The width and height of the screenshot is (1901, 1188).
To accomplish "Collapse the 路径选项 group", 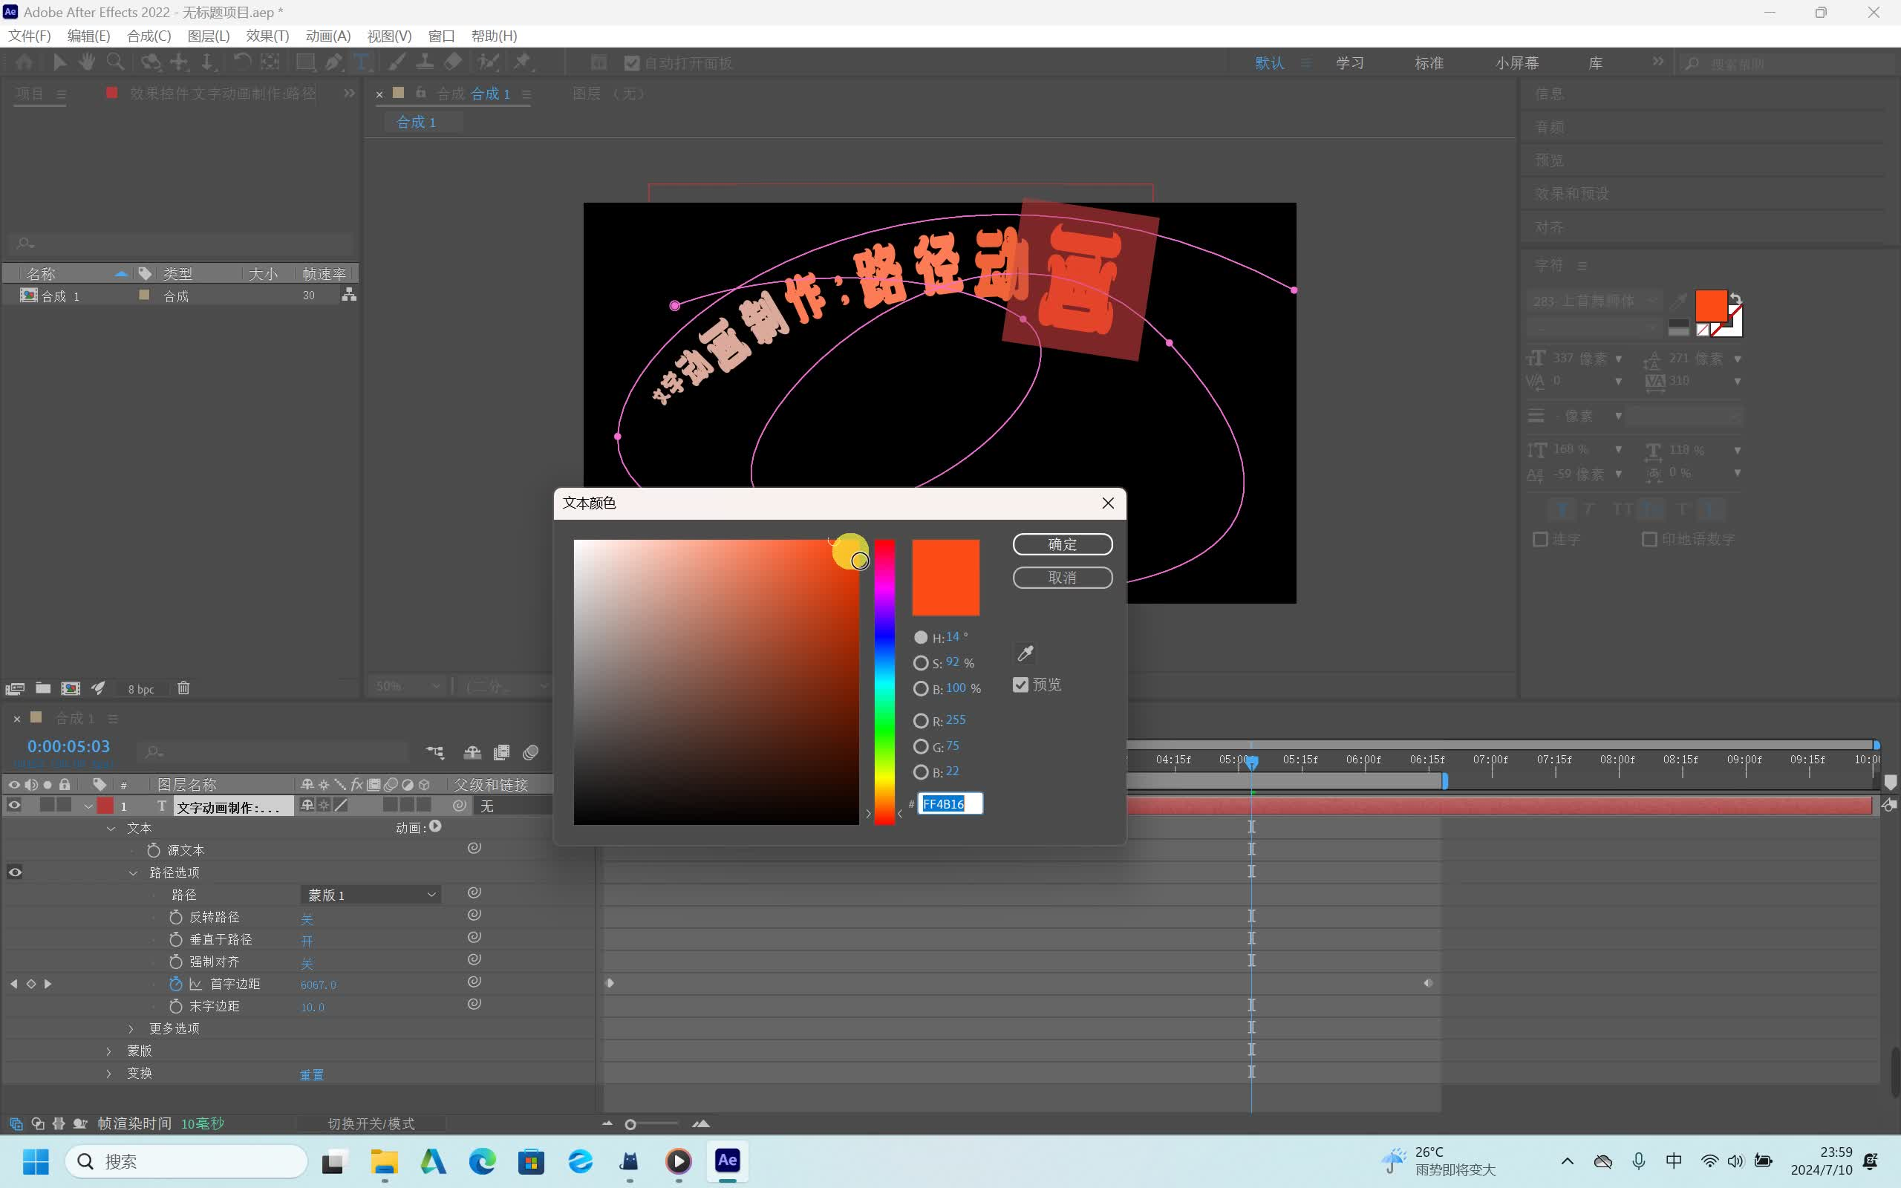I will click(133, 873).
